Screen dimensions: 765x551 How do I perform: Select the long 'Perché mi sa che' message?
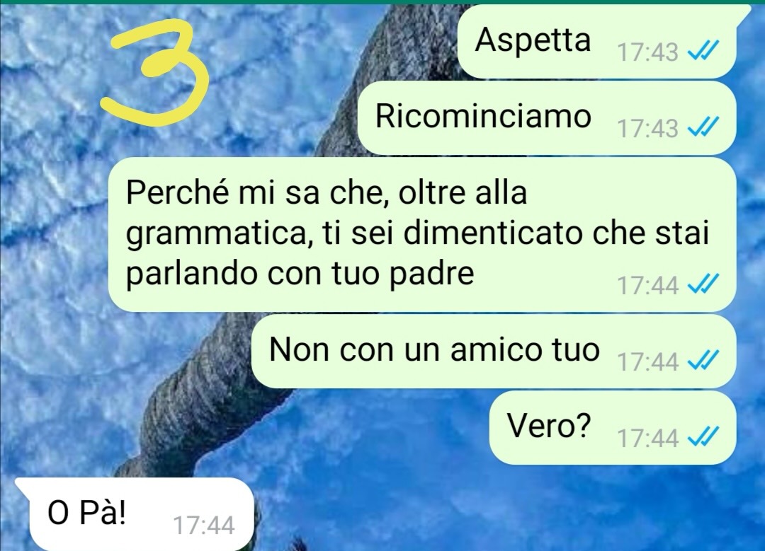tap(422, 234)
